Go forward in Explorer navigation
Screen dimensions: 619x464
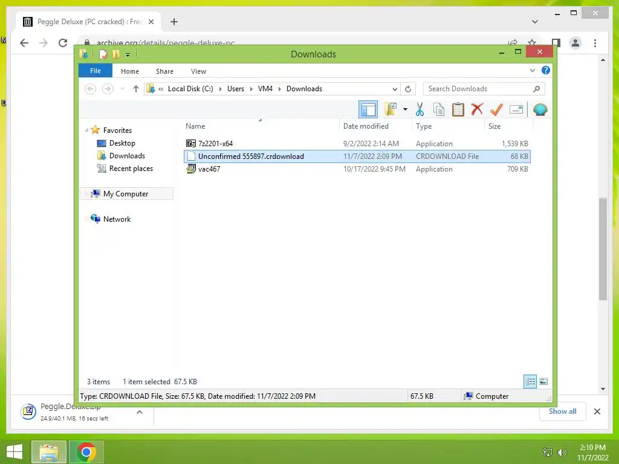coord(108,89)
